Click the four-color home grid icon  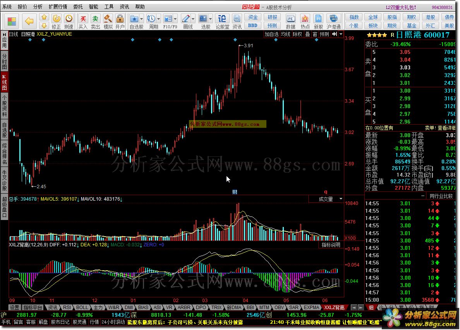(12, 21)
